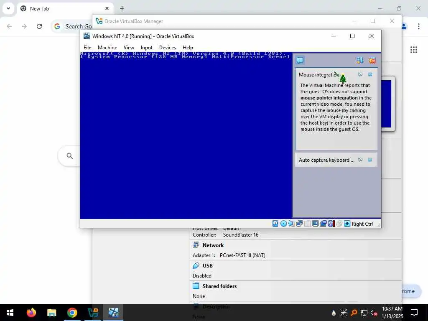
Task: Open a new Chrome tab with plus button
Action: point(122,8)
